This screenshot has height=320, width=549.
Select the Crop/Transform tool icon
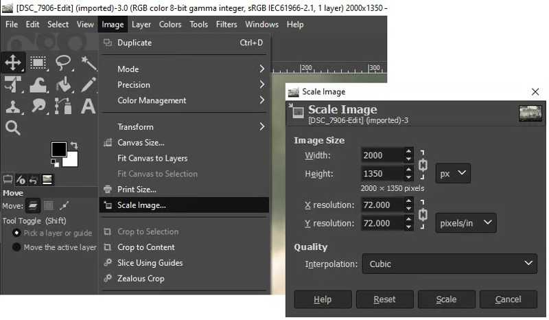[13, 85]
